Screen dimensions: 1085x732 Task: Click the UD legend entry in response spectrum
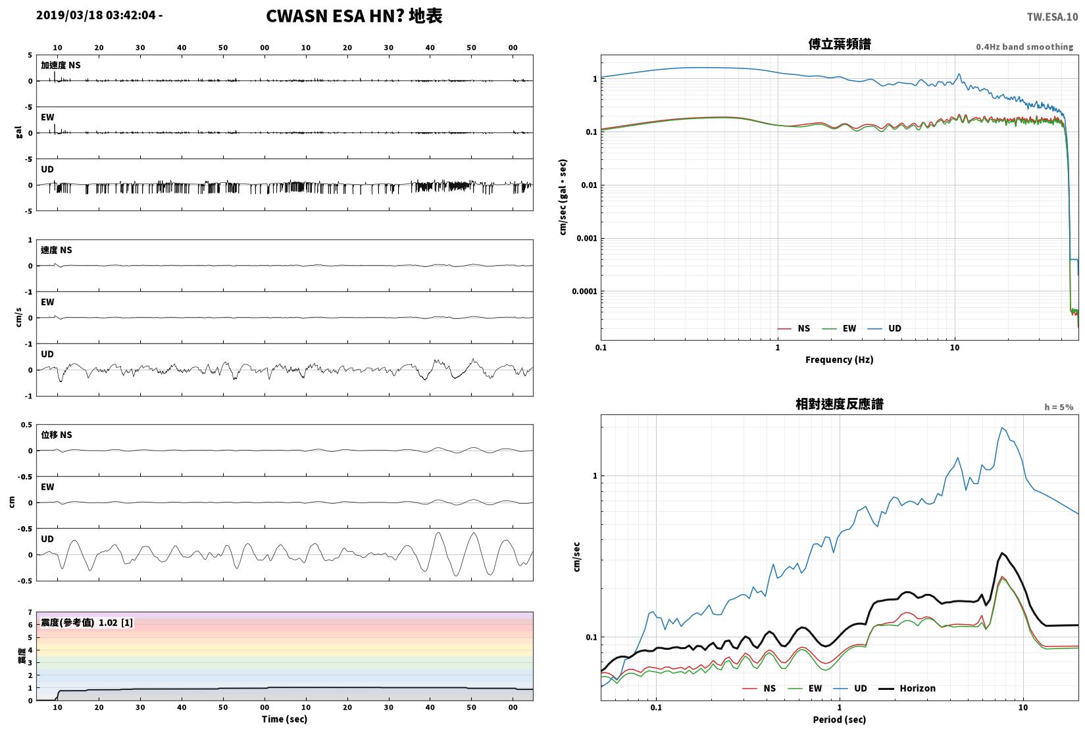point(851,689)
